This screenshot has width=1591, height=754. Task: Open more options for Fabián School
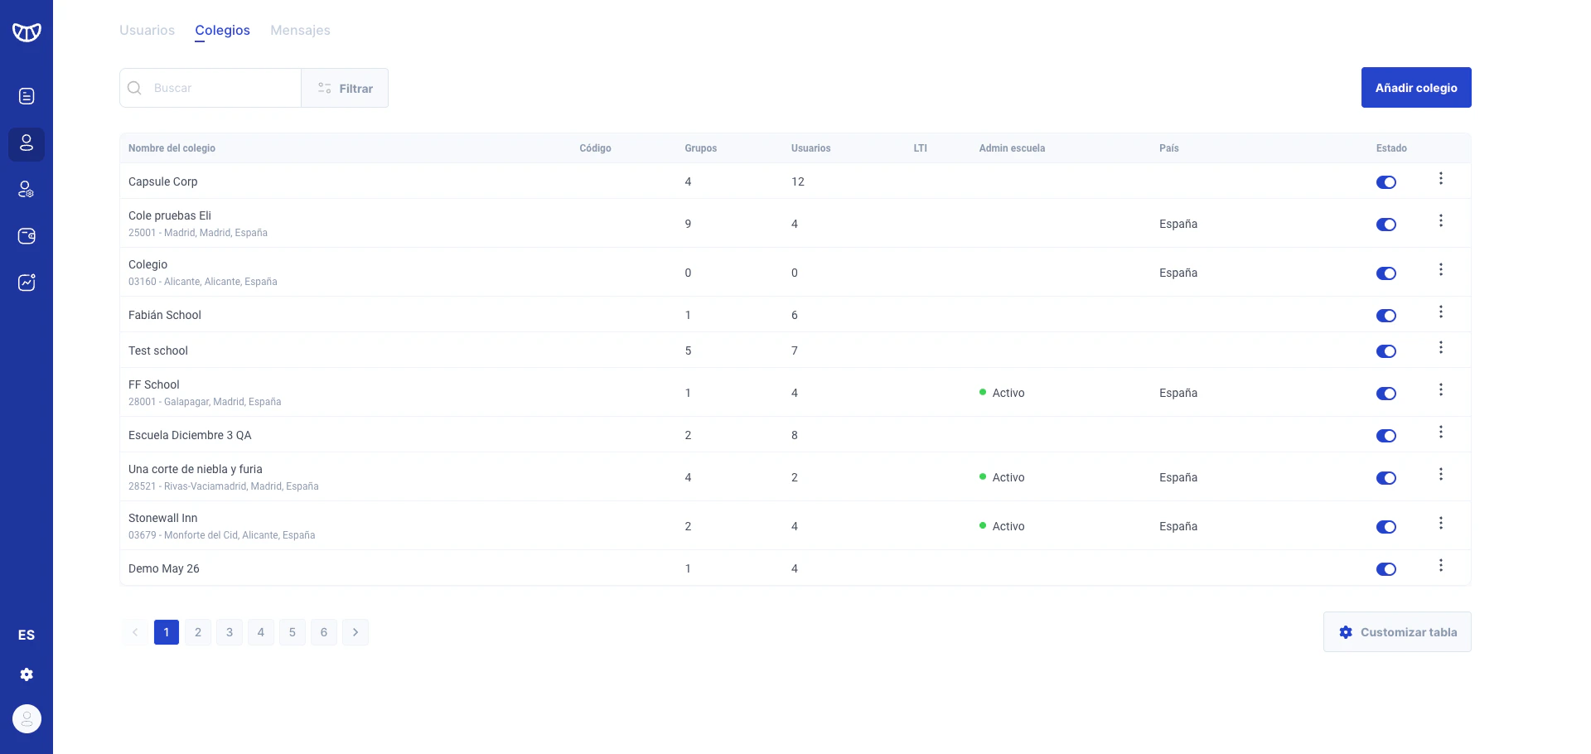pyautogui.click(x=1441, y=312)
